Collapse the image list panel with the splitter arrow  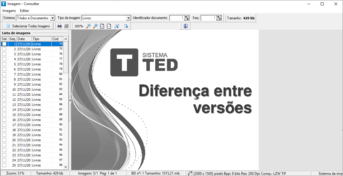tap(70, 100)
